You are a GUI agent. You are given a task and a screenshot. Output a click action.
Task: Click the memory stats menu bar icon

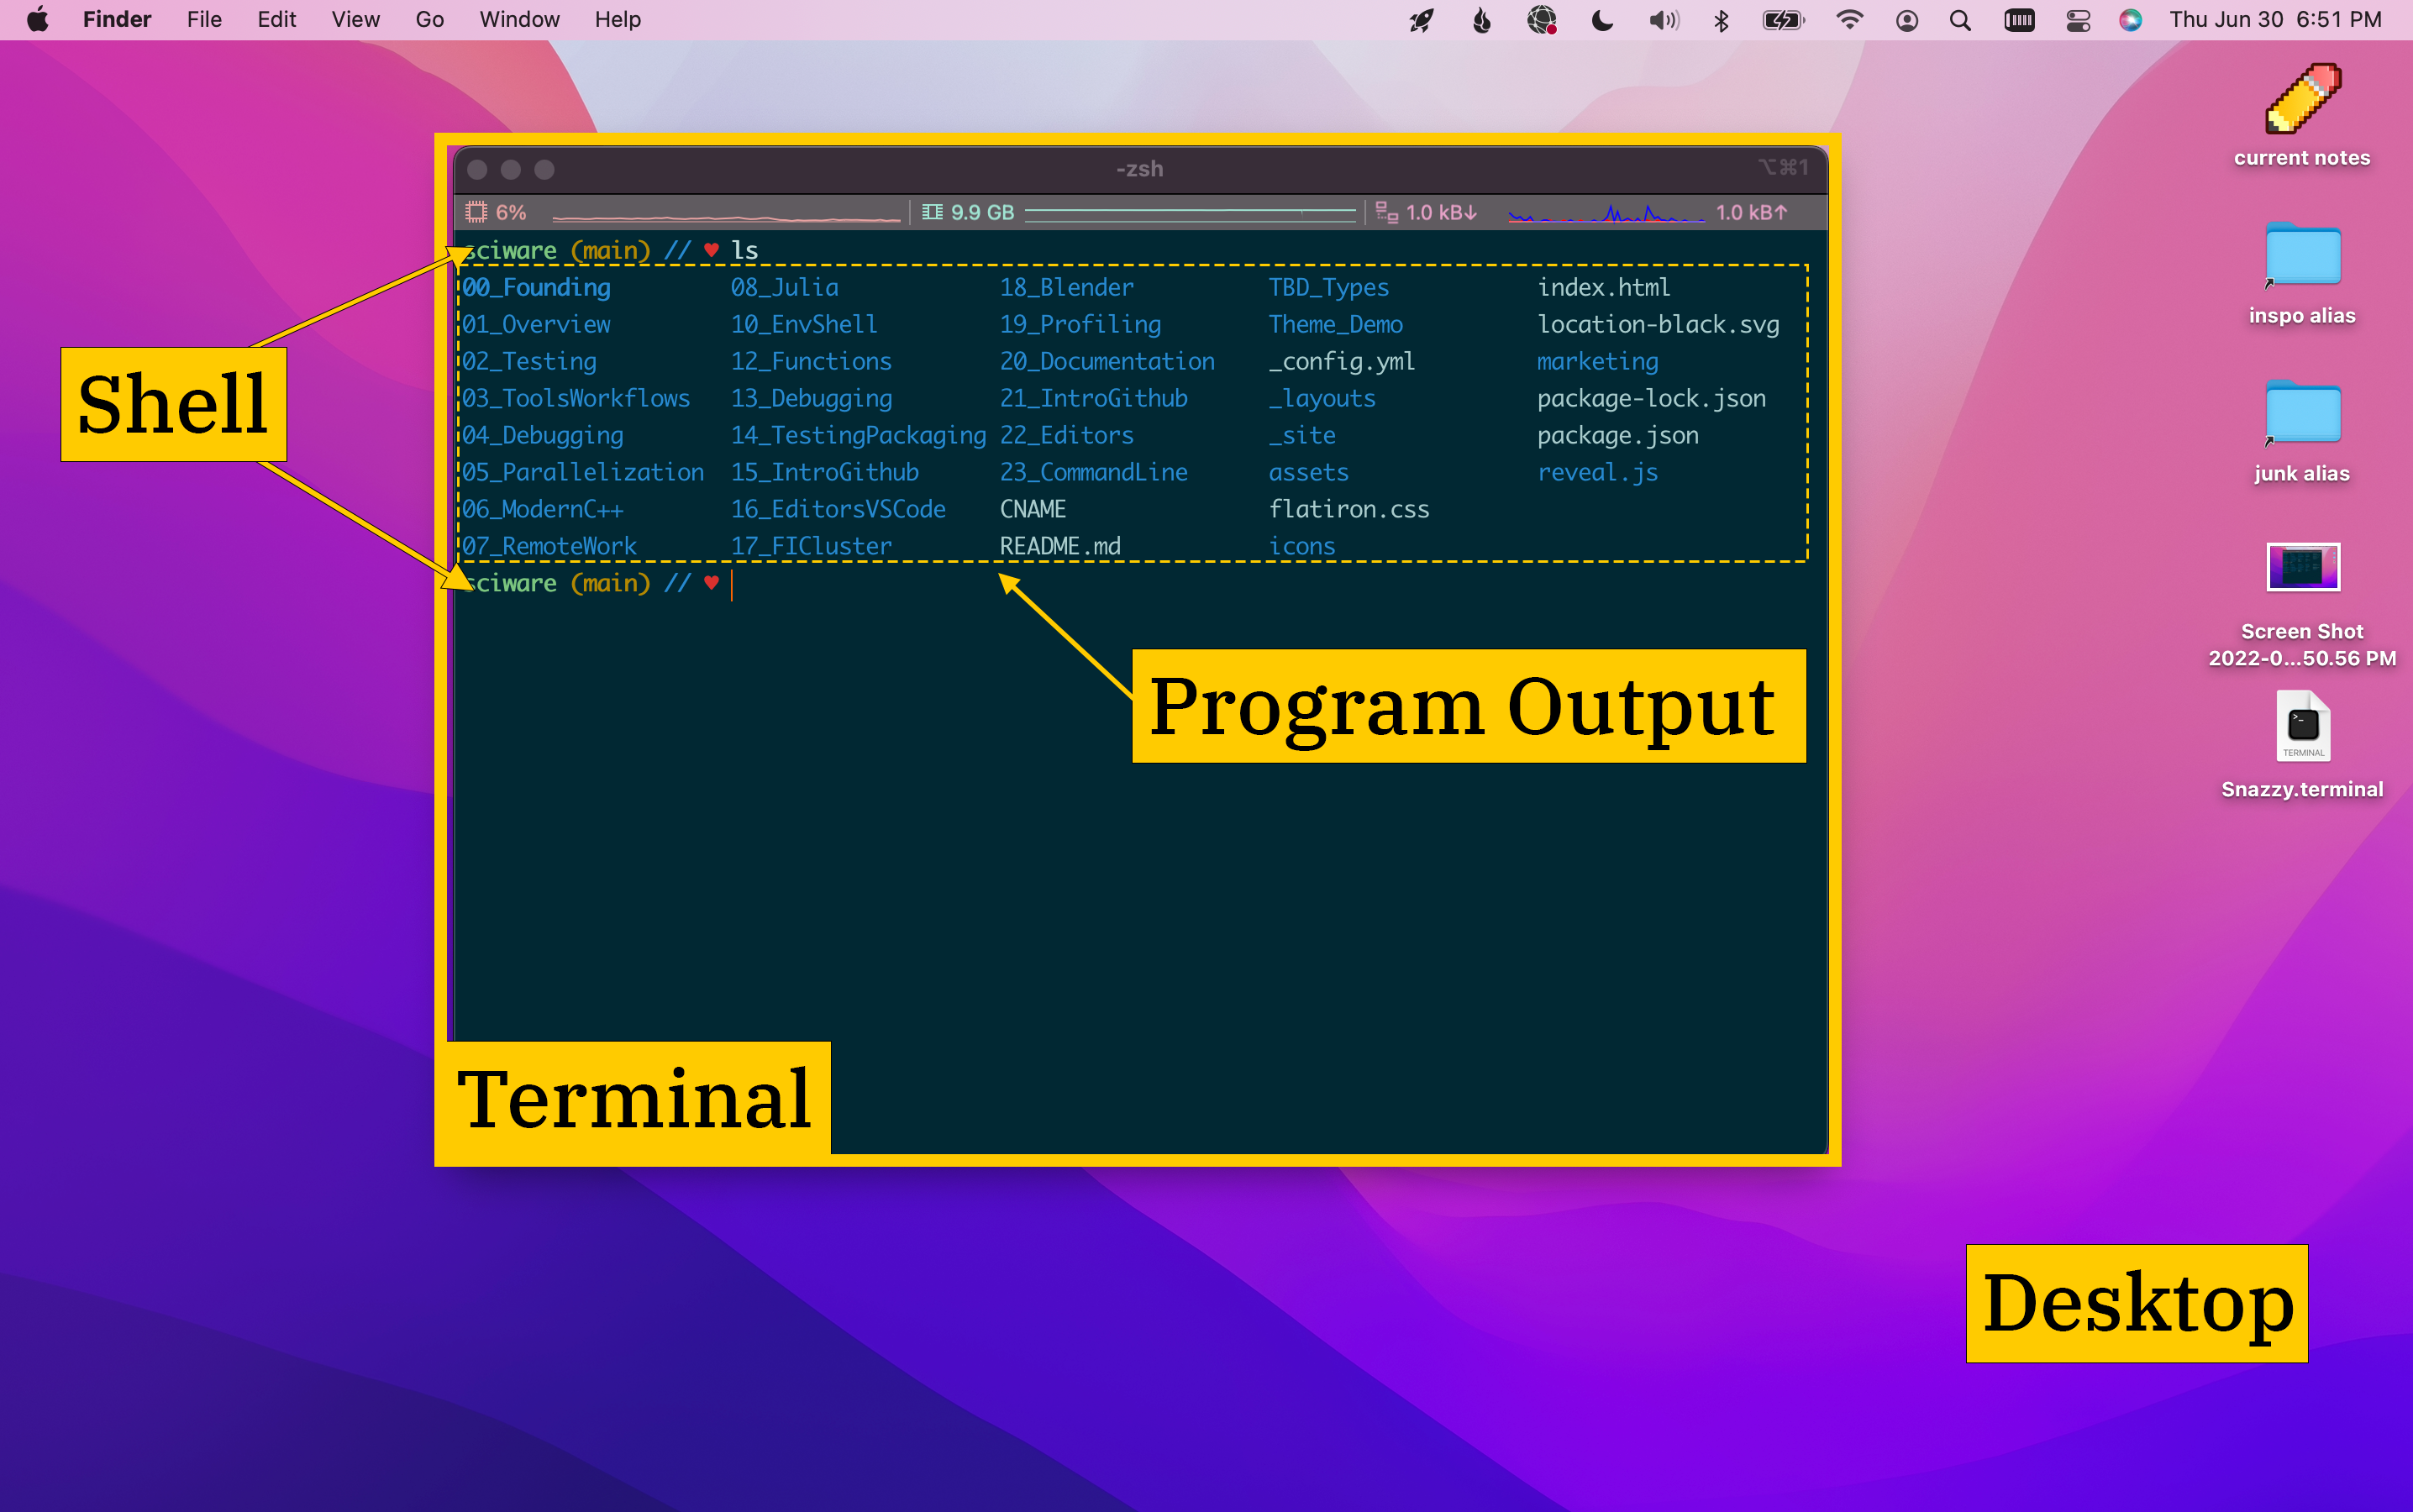(2019, 20)
